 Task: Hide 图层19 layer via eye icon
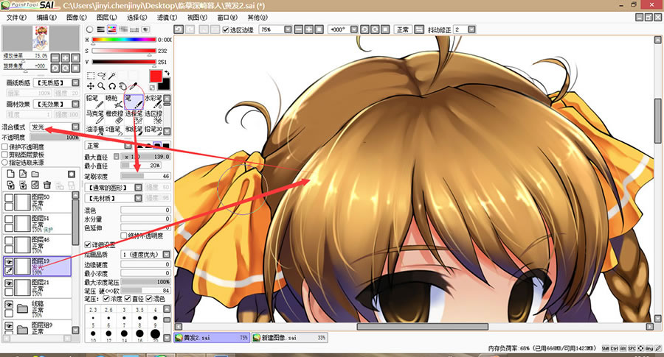9,262
